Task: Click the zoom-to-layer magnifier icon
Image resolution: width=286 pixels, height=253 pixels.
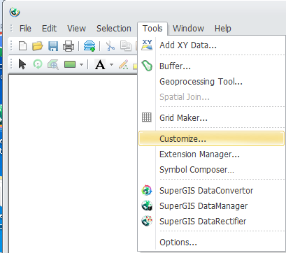Action: 53,64
